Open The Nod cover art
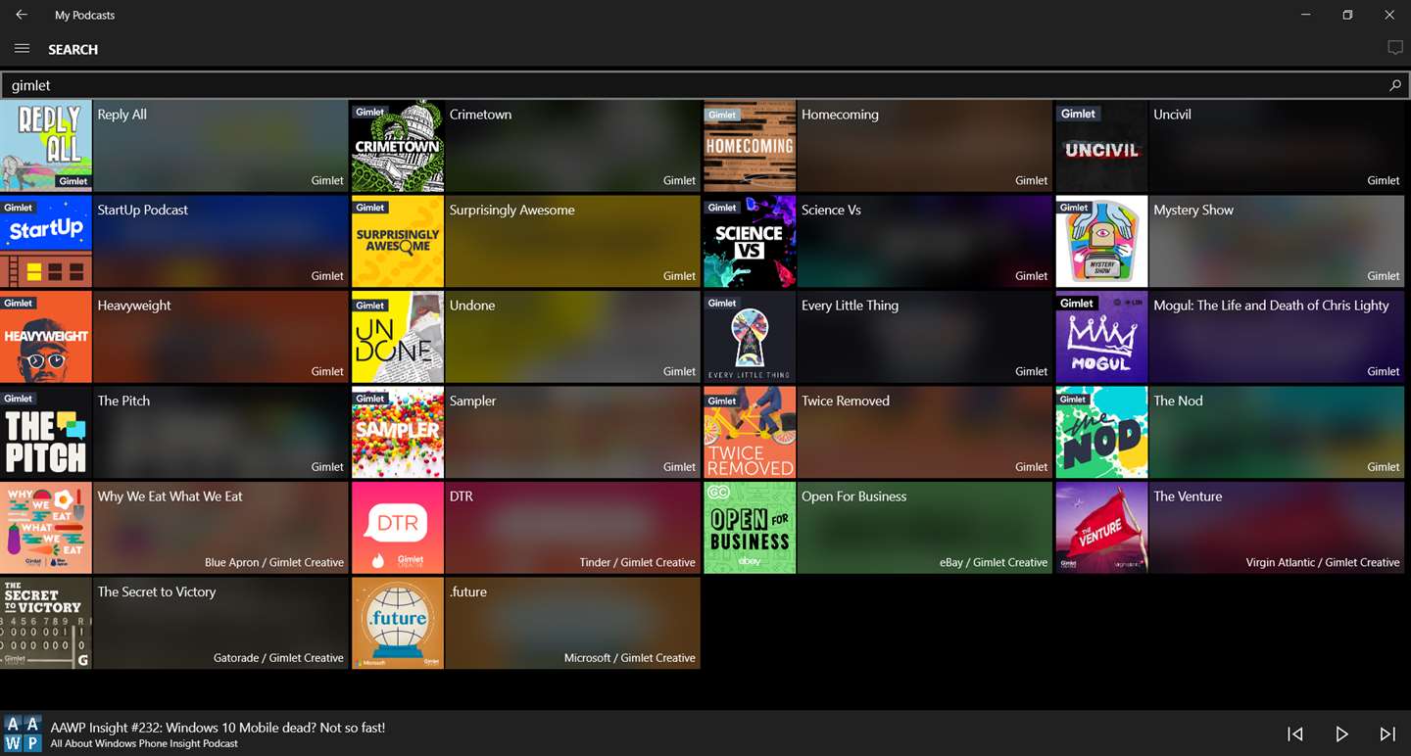Image resolution: width=1411 pixels, height=756 pixels. coord(1101,432)
